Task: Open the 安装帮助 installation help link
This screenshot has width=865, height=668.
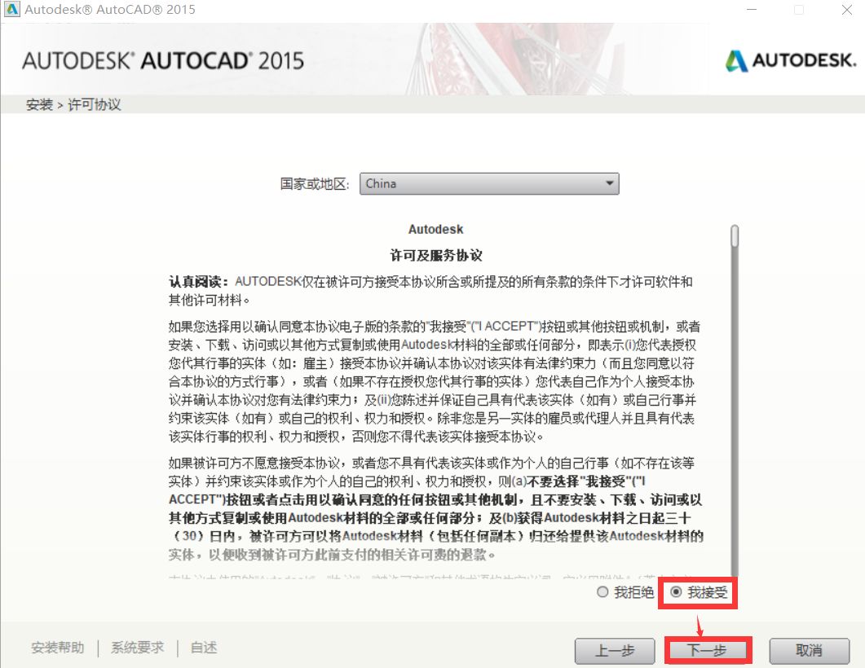Action: pos(58,648)
